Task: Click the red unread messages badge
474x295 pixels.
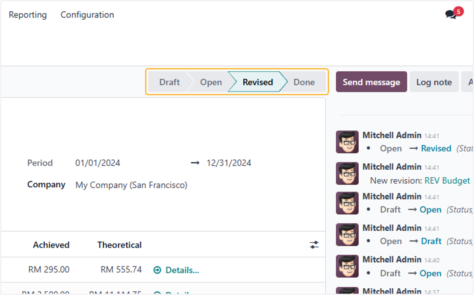Action: click(x=458, y=11)
